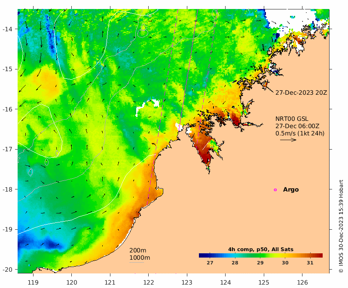Click the latitude axis label '-16'
Image resolution: width=348 pixels, height=288 pixels.
coord(7,109)
